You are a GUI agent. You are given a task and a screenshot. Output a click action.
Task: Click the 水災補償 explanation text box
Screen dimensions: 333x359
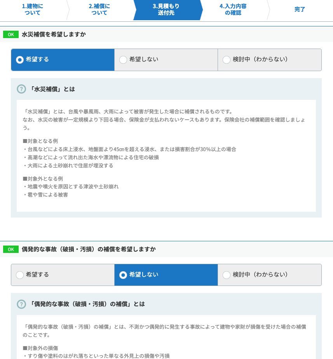[x=166, y=155]
